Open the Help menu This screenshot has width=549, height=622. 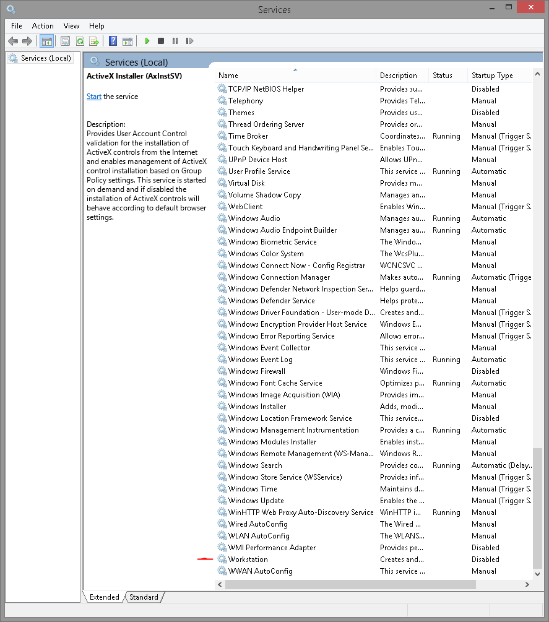97,26
